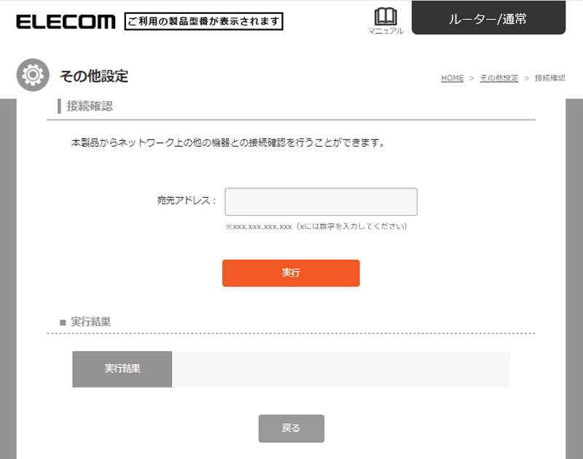This screenshot has height=459, width=583.
Task: Click the xxx.xxx.xxx.xxx format hint text
Action: (x=316, y=226)
